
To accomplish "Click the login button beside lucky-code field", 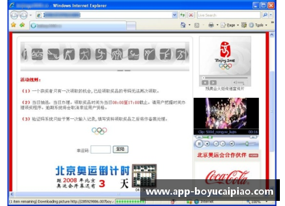I will (x=120, y=149).
